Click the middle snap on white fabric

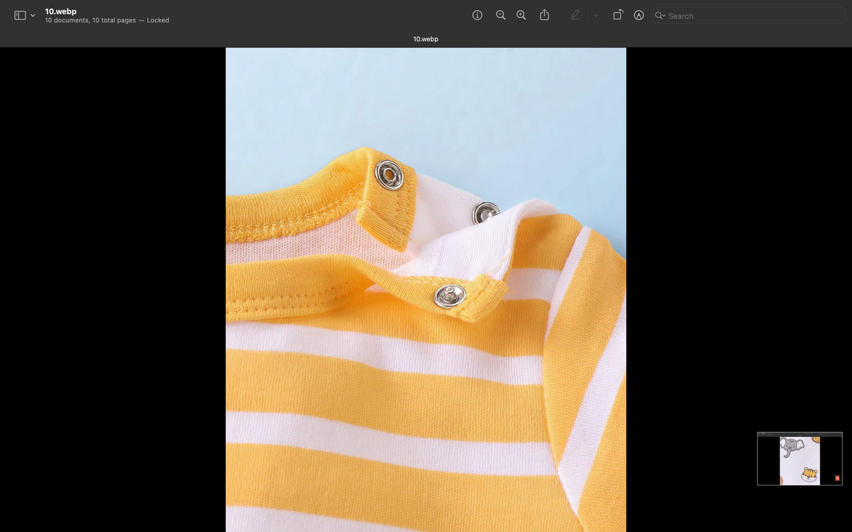click(x=485, y=213)
